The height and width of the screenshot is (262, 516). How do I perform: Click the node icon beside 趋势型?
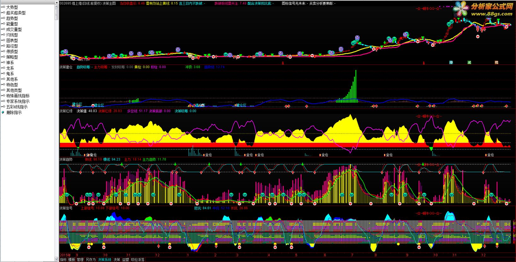point(3,18)
